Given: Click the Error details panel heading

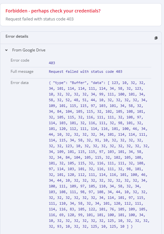Looking at the screenshot, I should point(17,36).
